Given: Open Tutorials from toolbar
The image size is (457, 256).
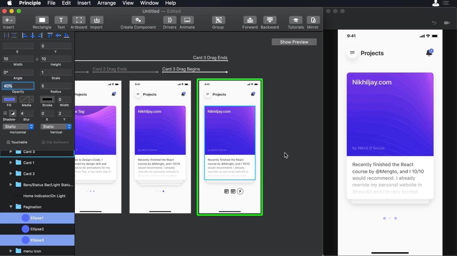Looking at the screenshot, I should coord(296,23).
